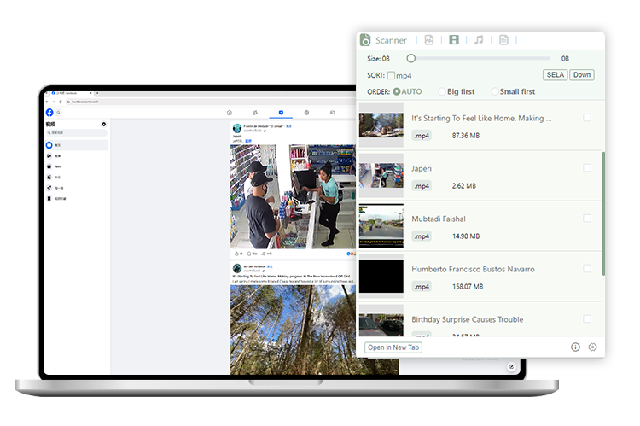
Task: Select the Shows sidebar icon
Action: 49,177
